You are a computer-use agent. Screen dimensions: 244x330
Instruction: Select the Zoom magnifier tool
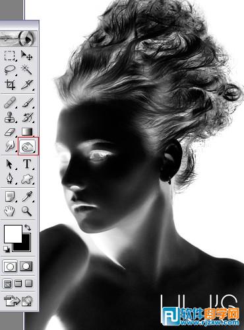click(26, 211)
